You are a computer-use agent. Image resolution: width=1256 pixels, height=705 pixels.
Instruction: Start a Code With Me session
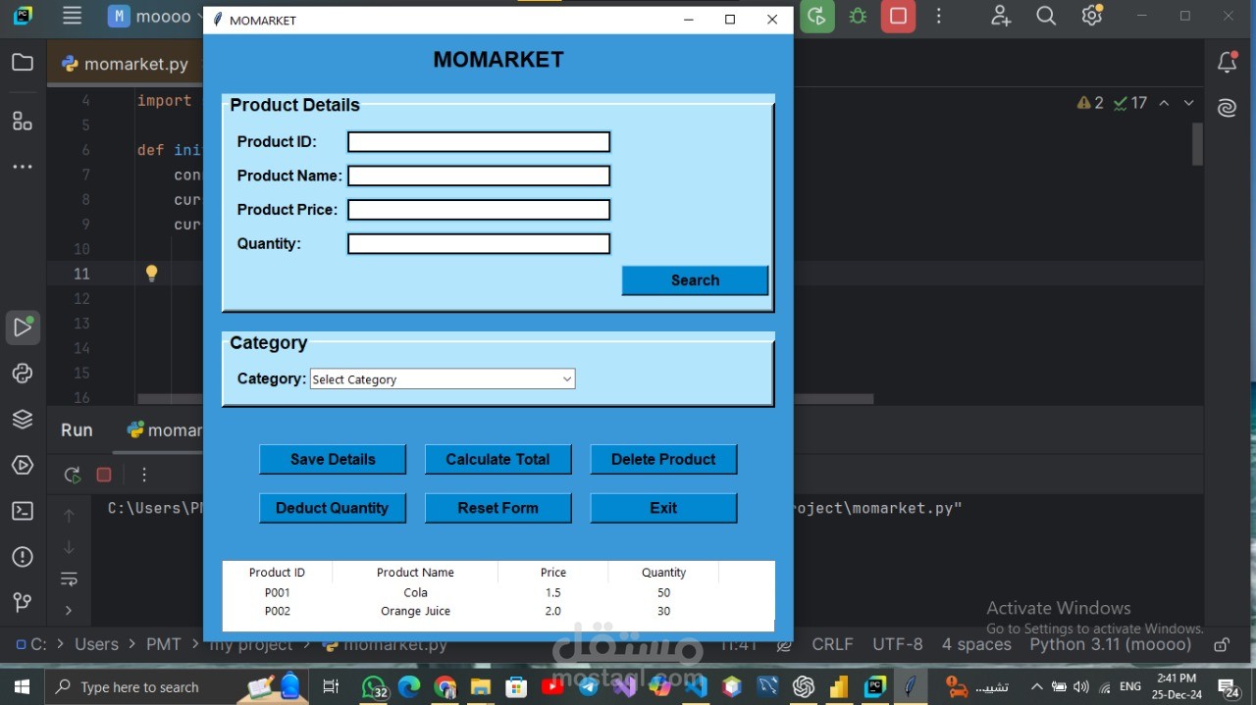pos(1000,16)
